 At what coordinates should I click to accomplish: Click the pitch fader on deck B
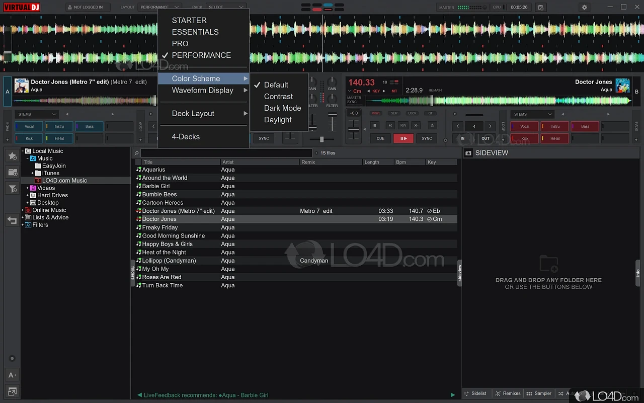tap(354, 130)
